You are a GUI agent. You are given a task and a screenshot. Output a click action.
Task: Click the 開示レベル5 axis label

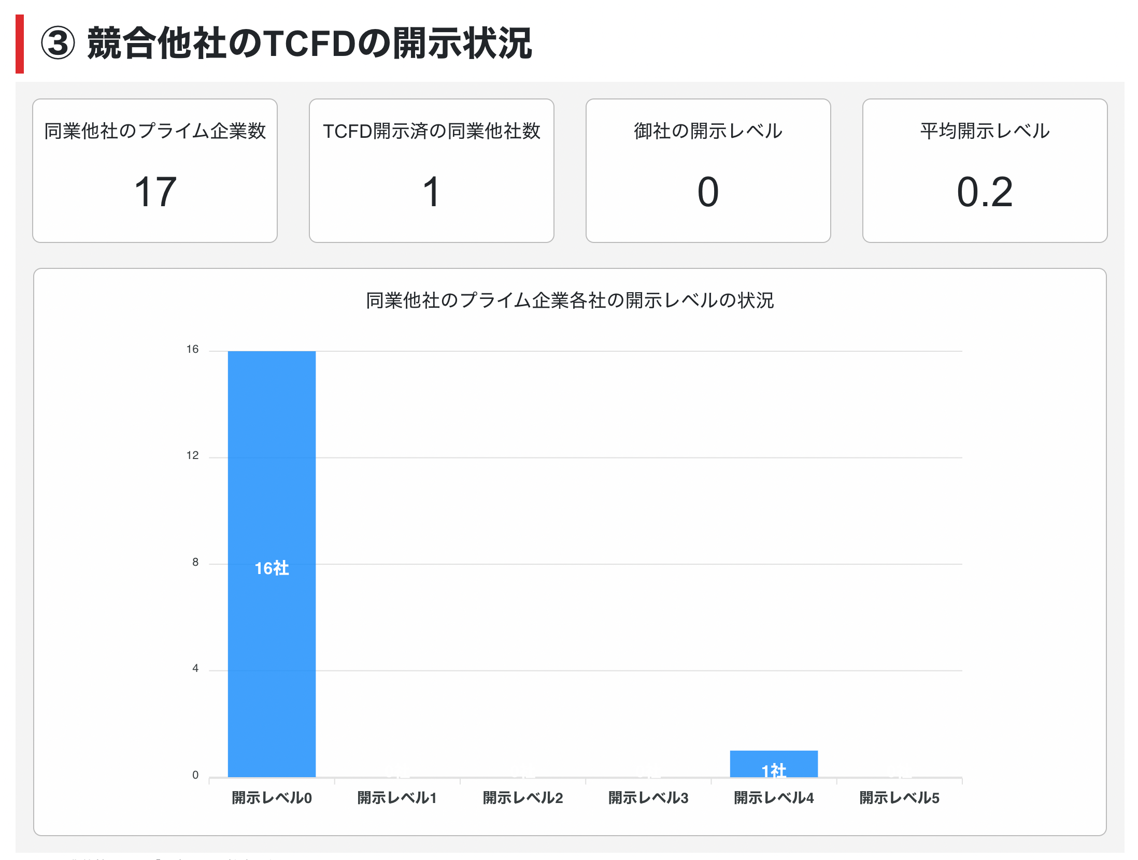pos(899,798)
